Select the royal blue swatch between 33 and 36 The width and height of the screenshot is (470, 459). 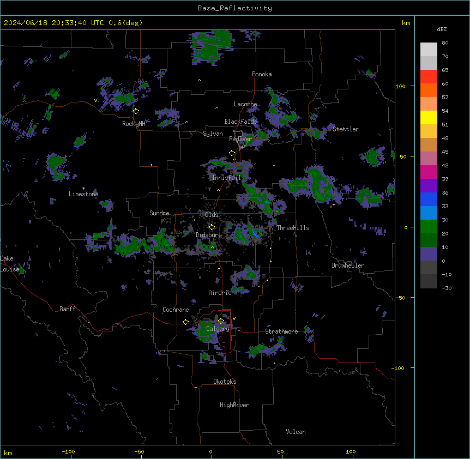pyautogui.click(x=429, y=199)
